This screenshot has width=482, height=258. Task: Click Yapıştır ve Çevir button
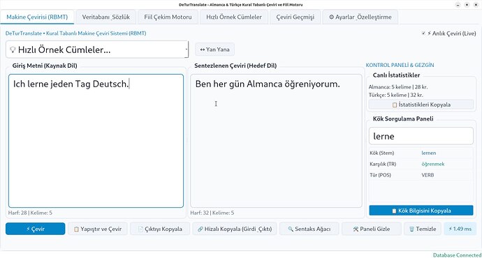[x=97, y=229]
